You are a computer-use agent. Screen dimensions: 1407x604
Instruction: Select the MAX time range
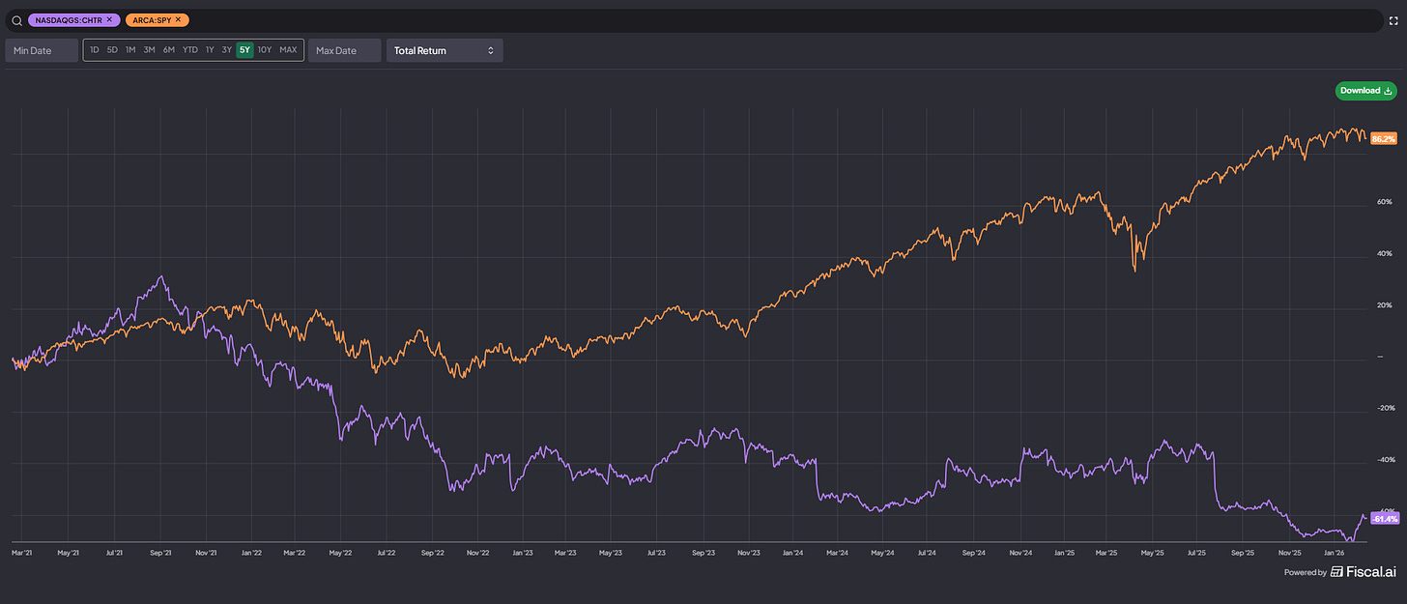[x=288, y=50]
